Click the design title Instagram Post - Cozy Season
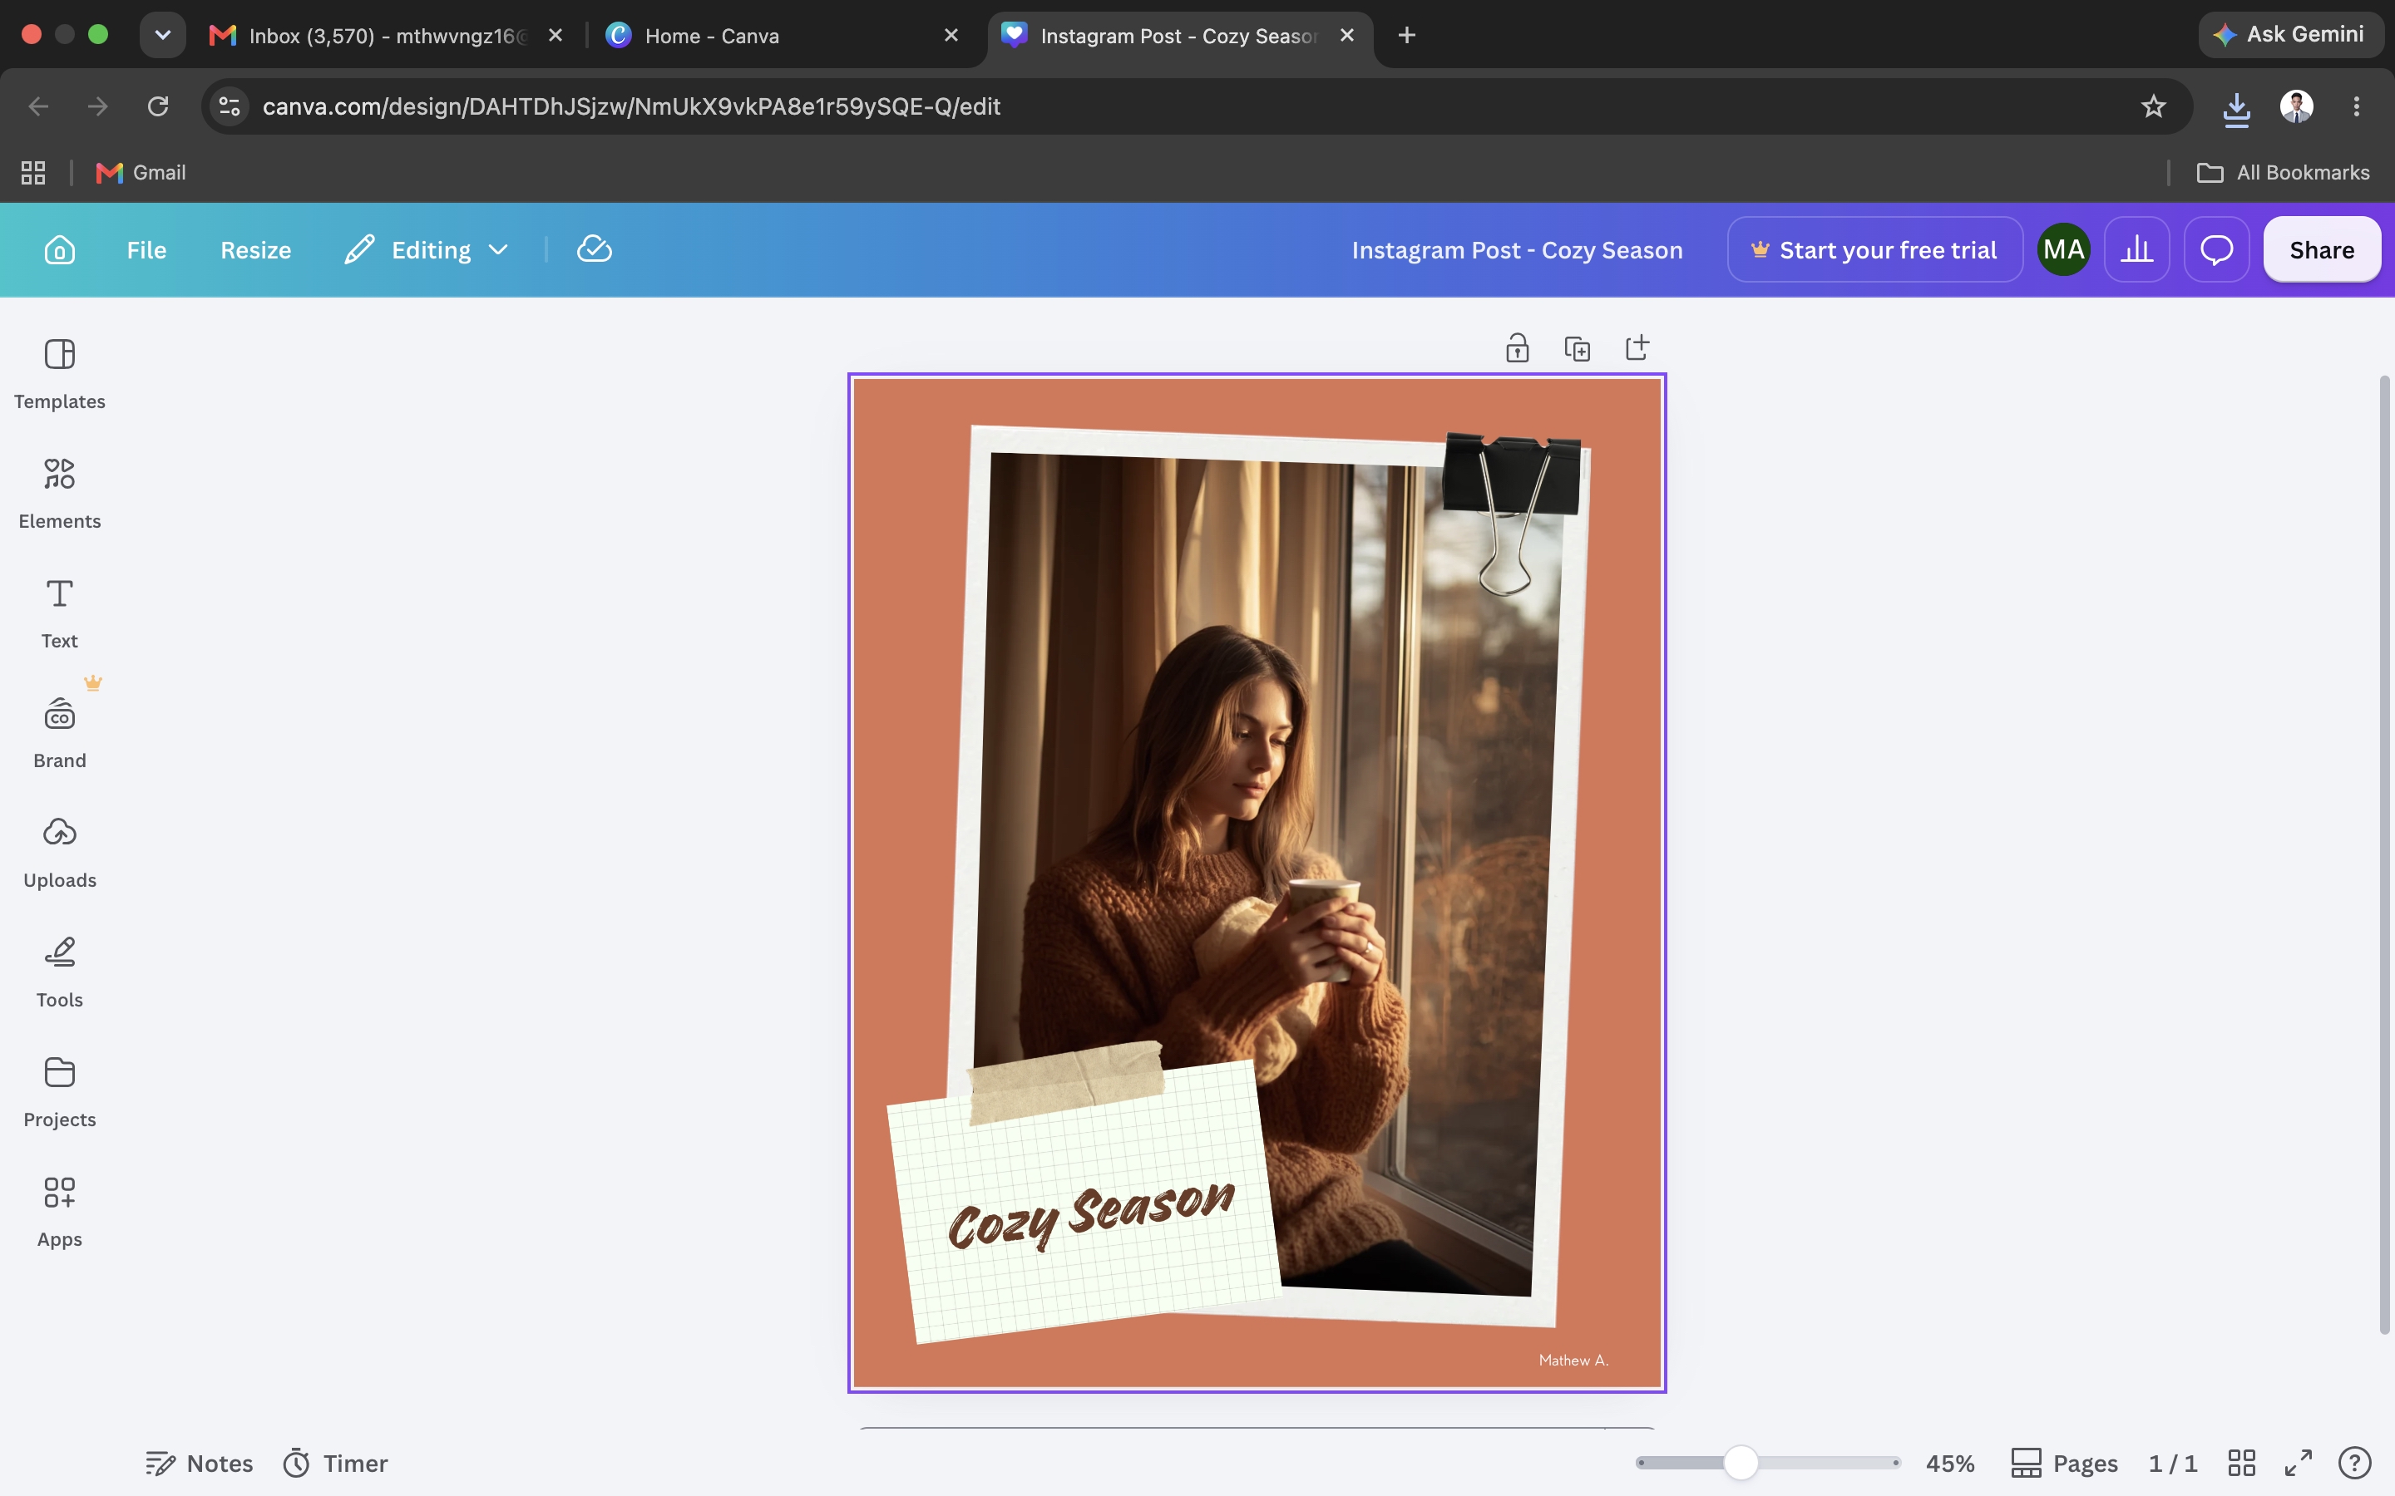Image resolution: width=2395 pixels, height=1496 pixels. pos(1516,249)
